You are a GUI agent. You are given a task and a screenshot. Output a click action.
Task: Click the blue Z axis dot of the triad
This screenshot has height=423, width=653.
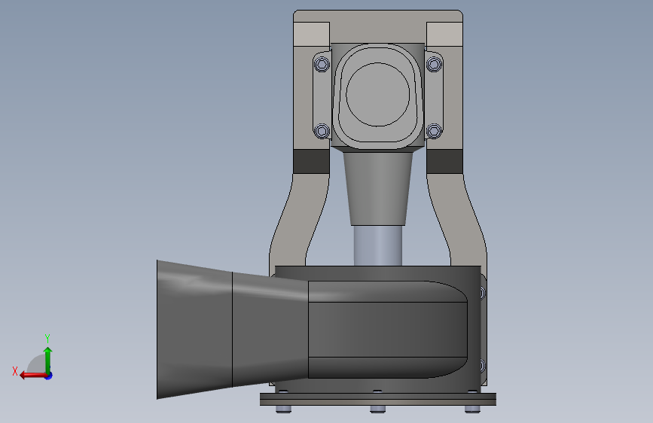coord(49,376)
